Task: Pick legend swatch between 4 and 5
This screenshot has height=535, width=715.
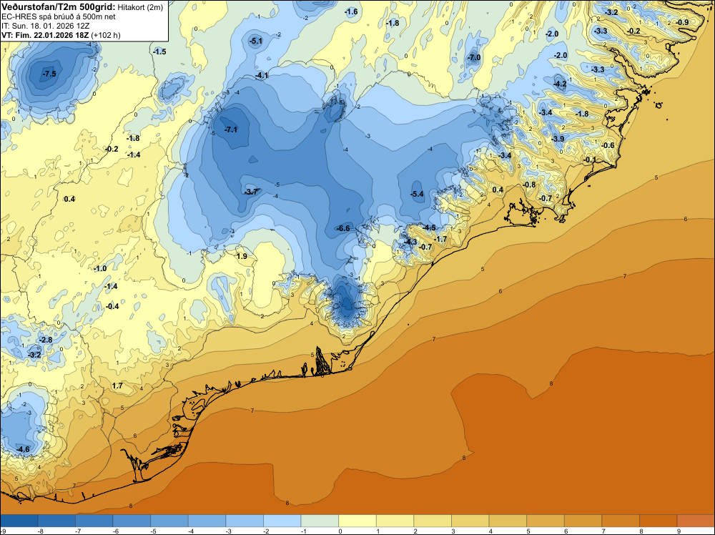Action: (x=508, y=521)
